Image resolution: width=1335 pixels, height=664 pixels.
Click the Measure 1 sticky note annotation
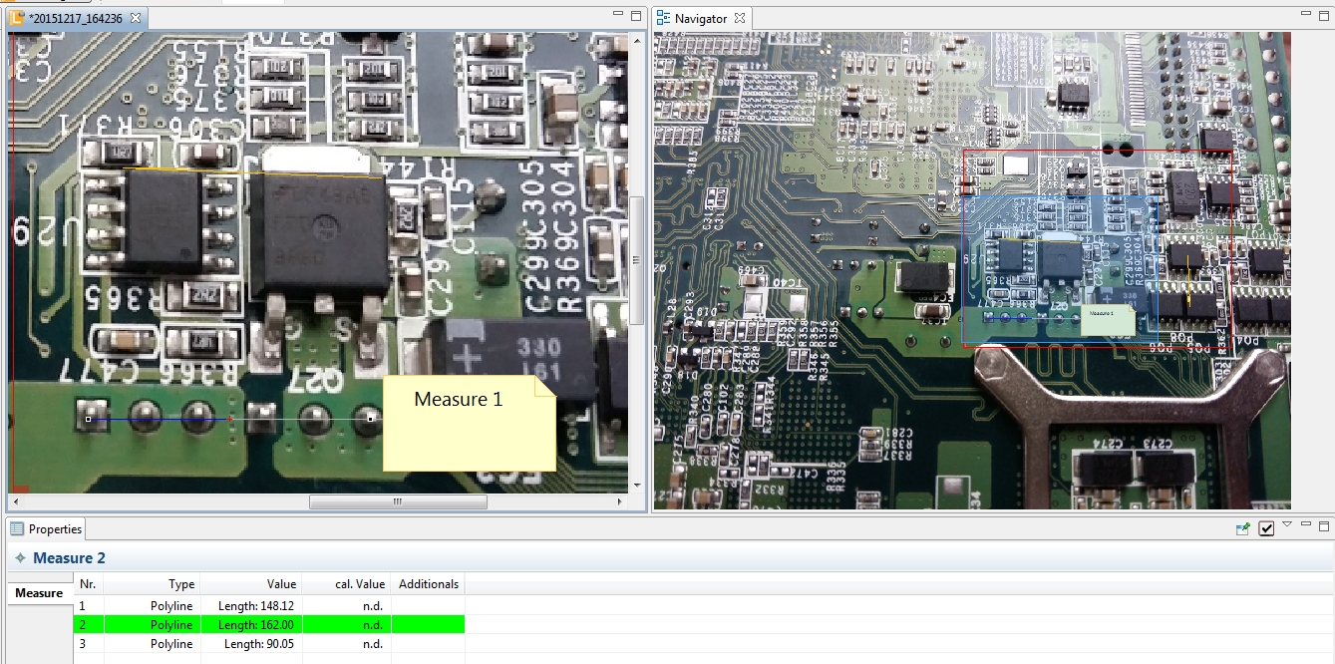point(470,423)
